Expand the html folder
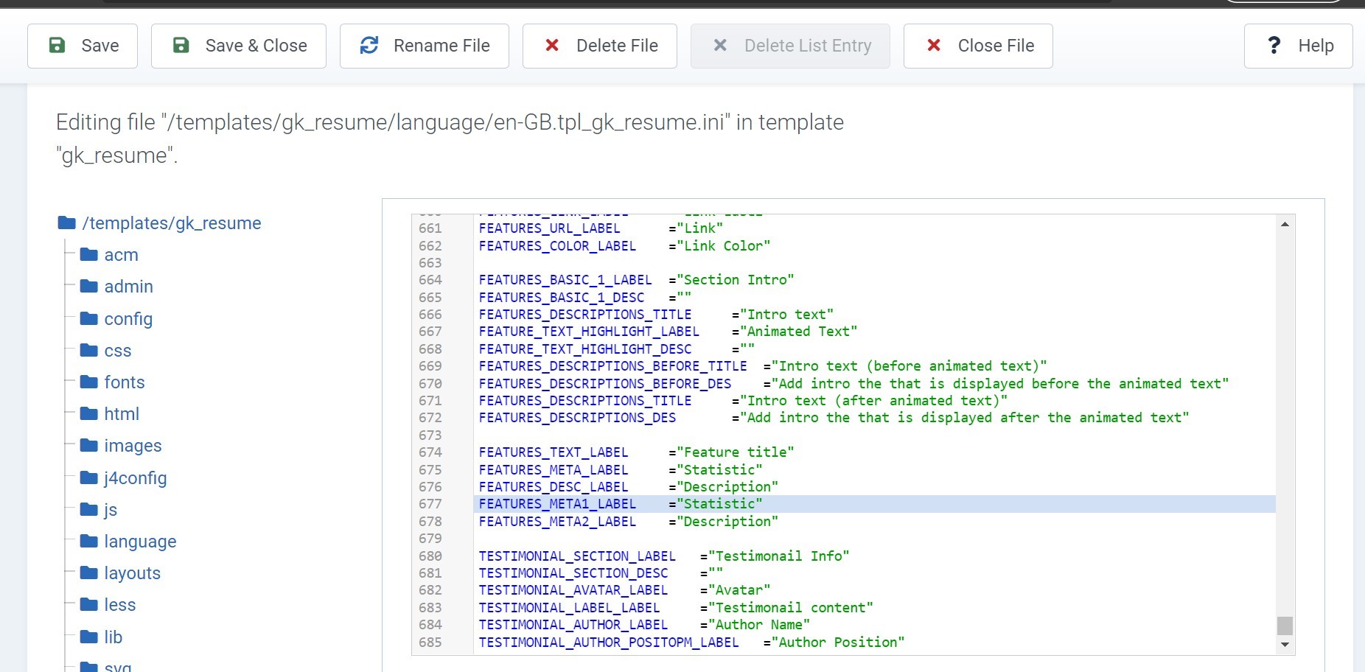Viewport: 1365px width, 672px height. pyautogui.click(x=121, y=414)
